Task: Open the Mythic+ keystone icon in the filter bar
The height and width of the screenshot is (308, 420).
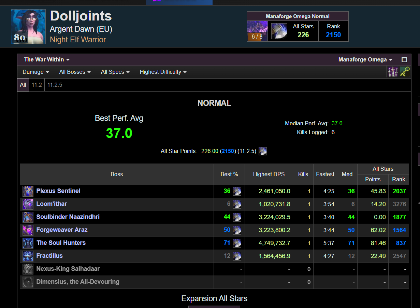Action: (x=405, y=72)
